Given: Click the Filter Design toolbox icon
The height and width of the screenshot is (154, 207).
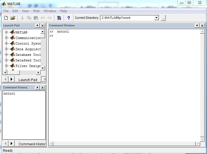Looking at the screenshot, I should pyautogui.click(x=12, y=66).
